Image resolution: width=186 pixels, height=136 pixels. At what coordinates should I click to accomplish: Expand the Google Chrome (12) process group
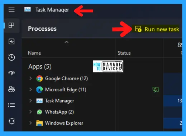30,79
